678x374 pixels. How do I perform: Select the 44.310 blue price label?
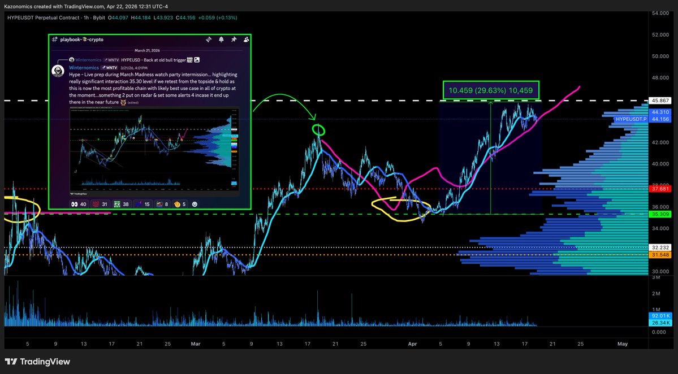coord(660,112)
